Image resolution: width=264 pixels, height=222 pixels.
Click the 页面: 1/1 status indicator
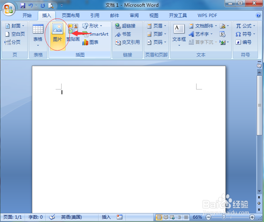click(13, 217)
